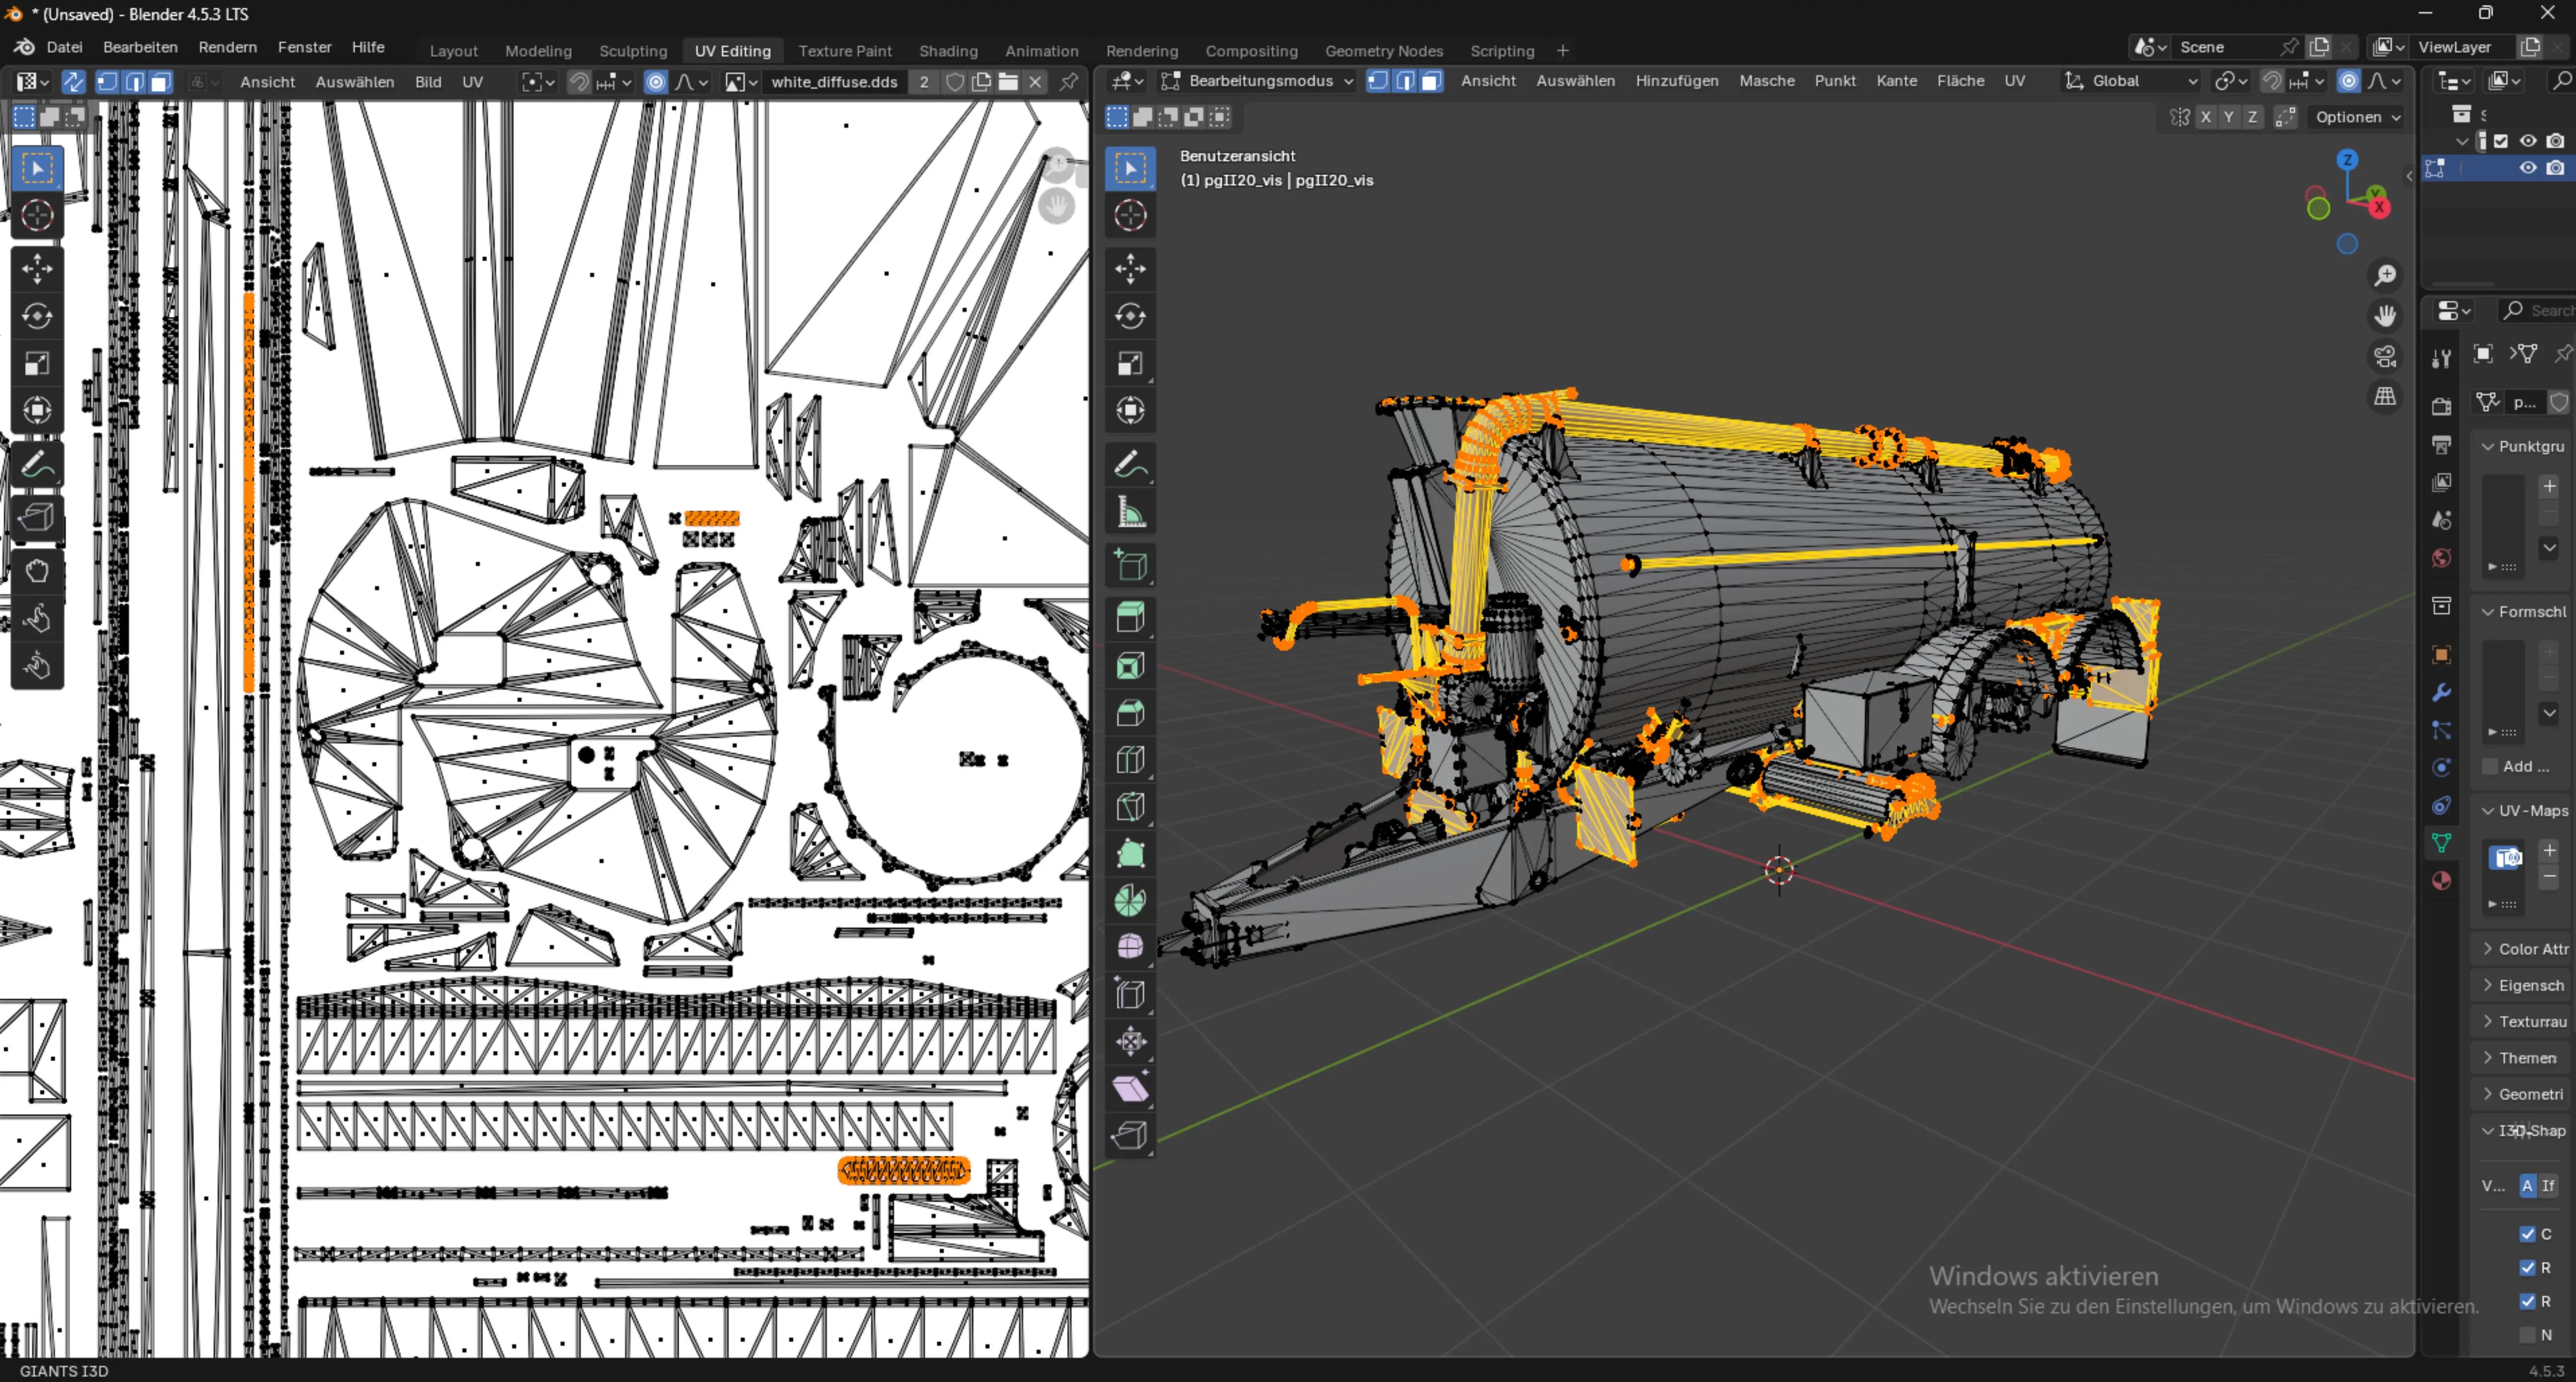Switch to the Texture Paint workspace tab
Screen dimensions: 2576x1382
(845, 51)
